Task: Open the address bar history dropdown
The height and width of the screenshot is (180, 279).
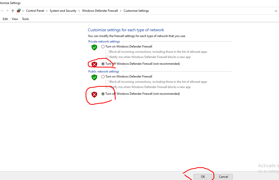Action: [x=276, y=11]
